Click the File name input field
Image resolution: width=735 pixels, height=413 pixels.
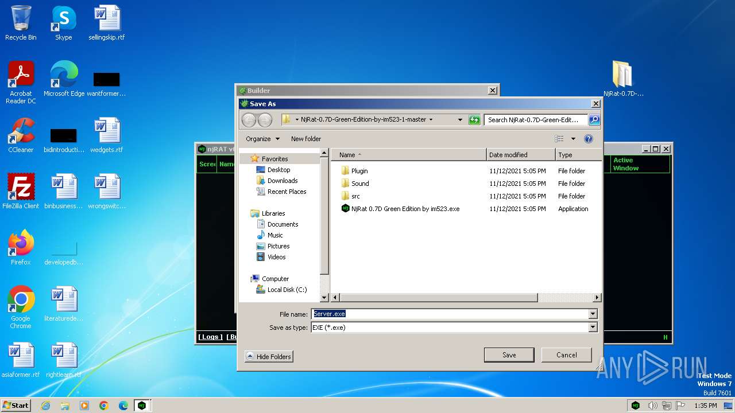(x=450, y=314)
